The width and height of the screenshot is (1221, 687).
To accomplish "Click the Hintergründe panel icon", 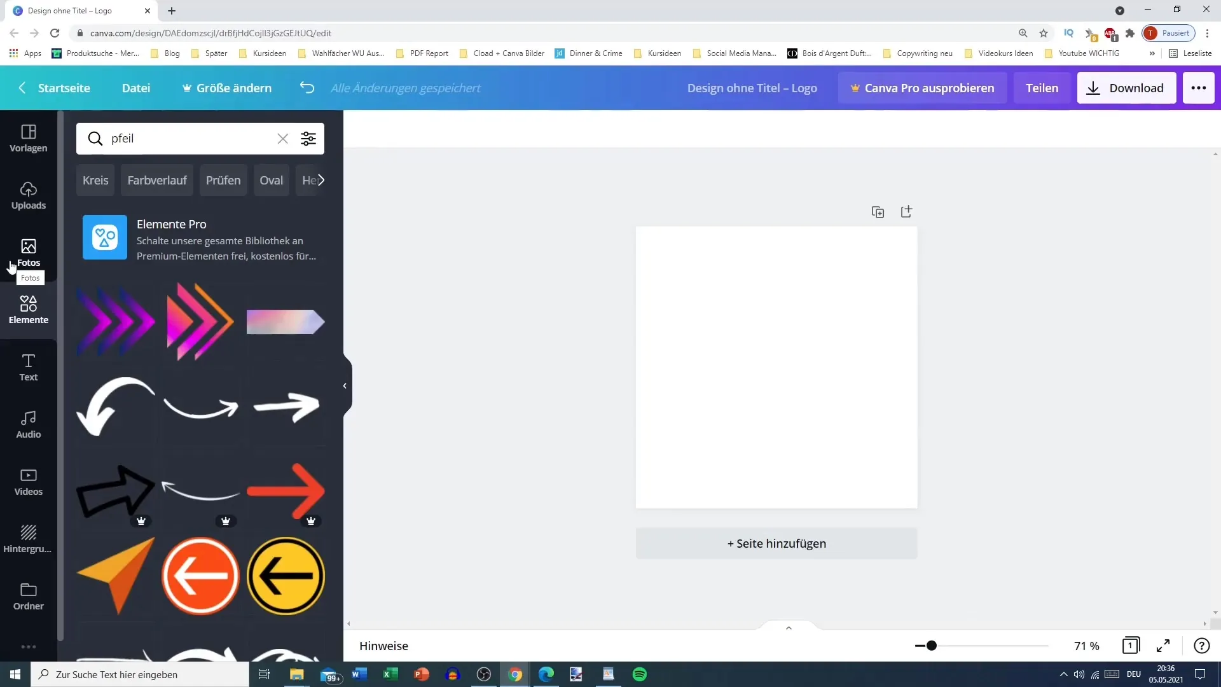I will 28,538.
